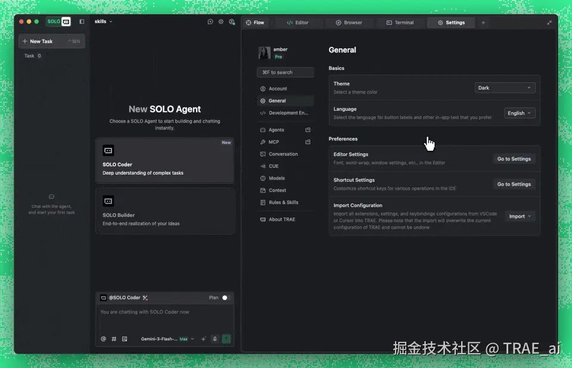This screenshot has height=368, width=572.
Task: Click the user profile icon in the chat header
Action: [232, 22]
